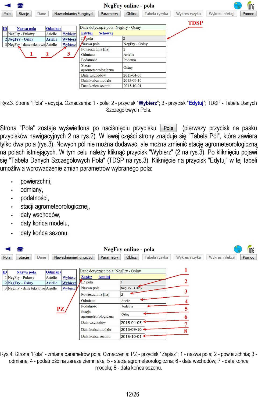Open the Pola tab in the Rys.3 navigation bar

click(x=7, y=13)
